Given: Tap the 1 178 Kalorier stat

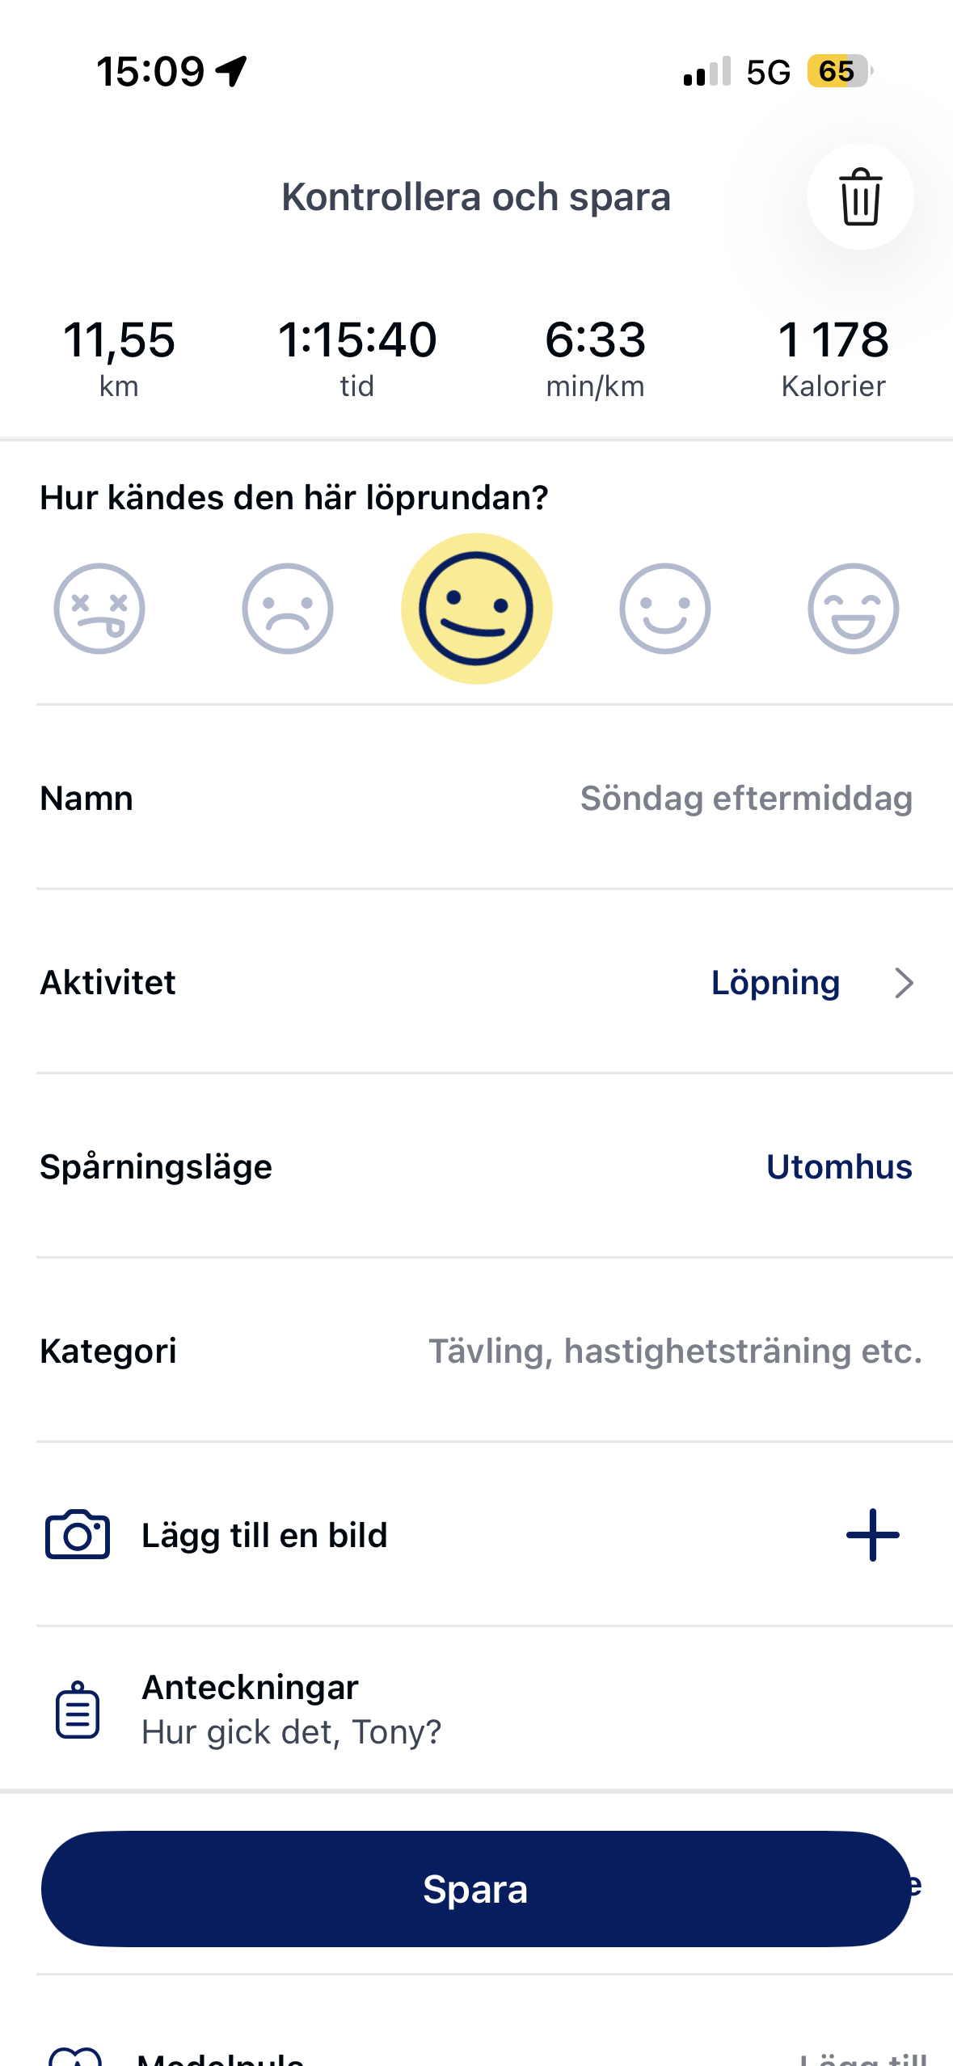Looking at the screenshot, I should tap(833, 356).
